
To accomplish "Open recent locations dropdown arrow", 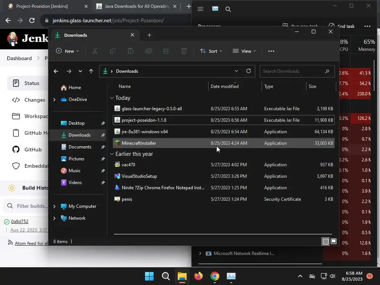I will [80, 71].
